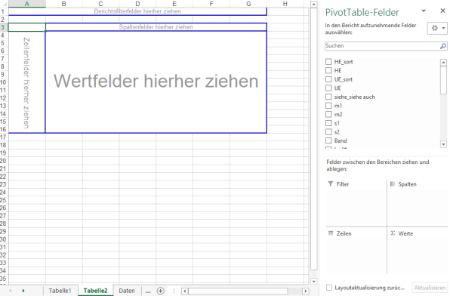
Task: Click the Werte sigma icon
Action: [393, 233]
